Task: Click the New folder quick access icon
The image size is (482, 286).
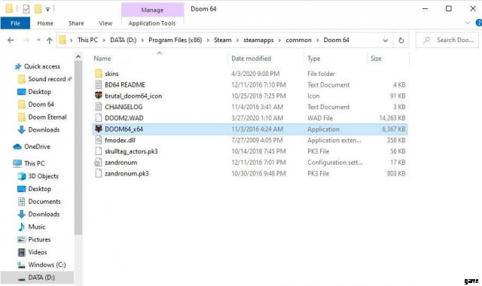Action: [38, 9]
